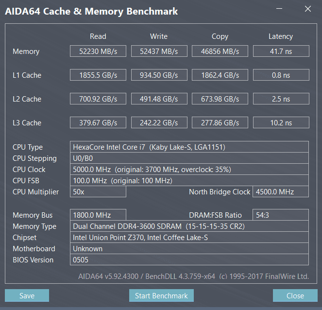Image resolution: width=322 pixels, height=310 pixels.
Task: Select the L3 Cache Latency 10.2 ns field
Action: (x=281, y=122)
